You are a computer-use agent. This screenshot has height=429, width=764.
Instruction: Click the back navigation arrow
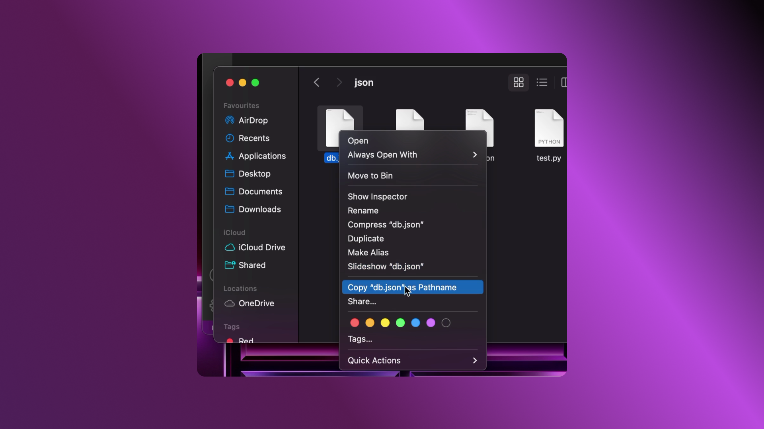pos(316,82)
